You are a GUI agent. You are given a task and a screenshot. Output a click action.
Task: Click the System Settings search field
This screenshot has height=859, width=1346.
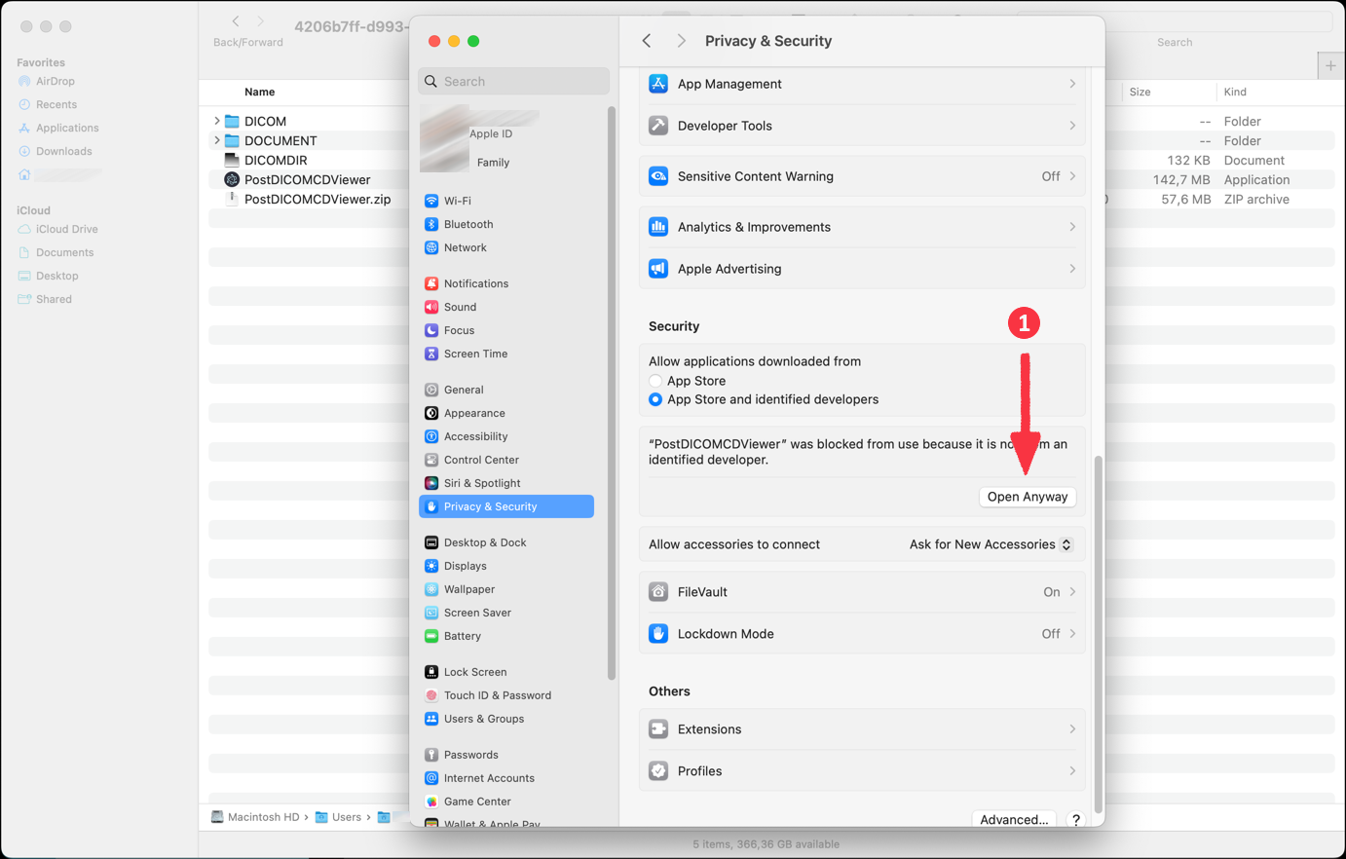(x=513, y=81)
